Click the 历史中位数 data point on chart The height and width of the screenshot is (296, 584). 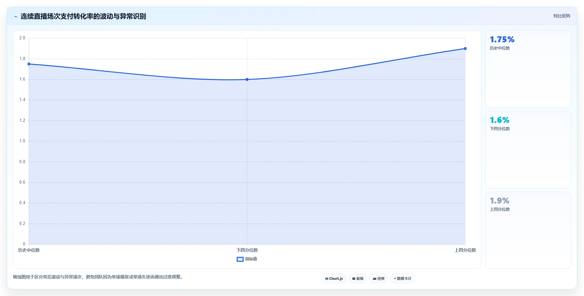(x=29, y=64)
